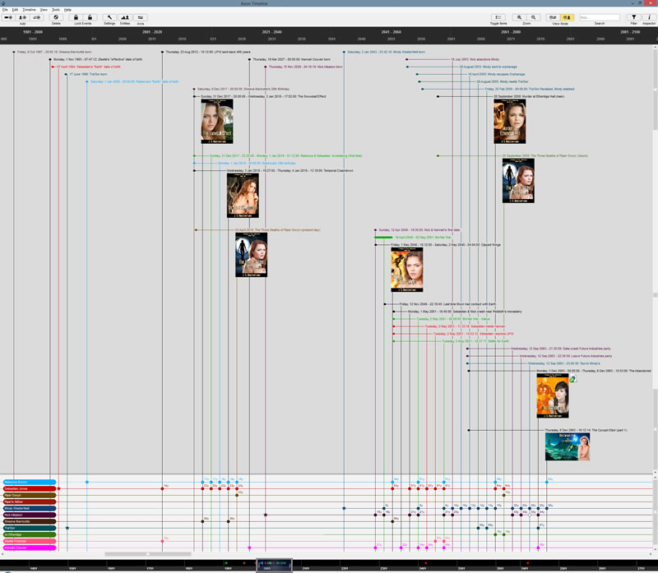Click the green link icon beside The Abandoned cover
This screenshot has height=573, width=658.
572,379
